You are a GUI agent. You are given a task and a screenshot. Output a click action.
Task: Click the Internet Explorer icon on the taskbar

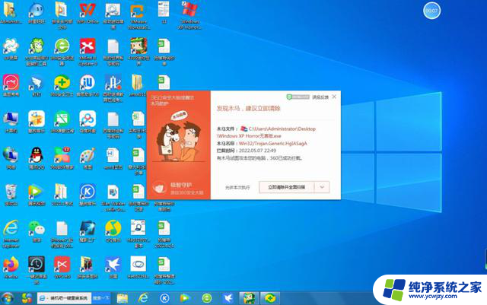(143, 298)
